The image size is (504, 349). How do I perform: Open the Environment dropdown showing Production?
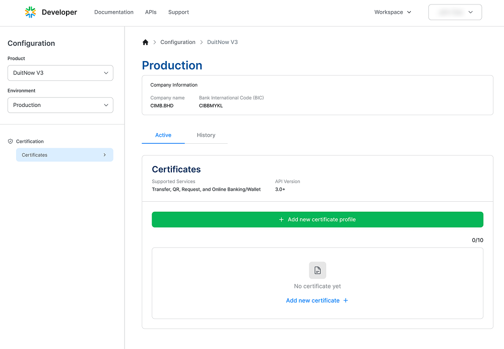point(60,105)
